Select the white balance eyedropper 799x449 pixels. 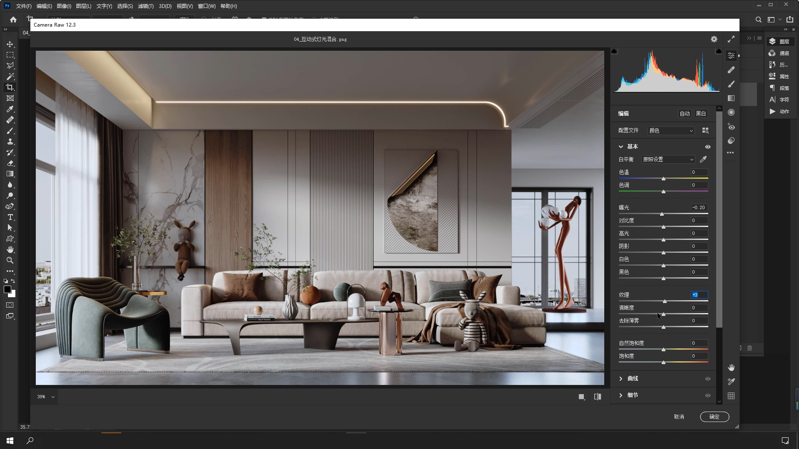point(703,159)
